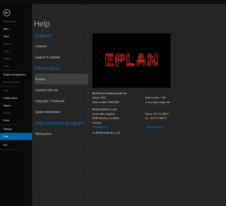The width and height of the screenshot is (226, 206).
Task: Click the Support section heading
Action: [x=43, y=35]
